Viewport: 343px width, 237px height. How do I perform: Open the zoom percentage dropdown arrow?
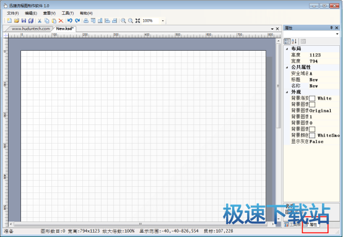[163, 21]
